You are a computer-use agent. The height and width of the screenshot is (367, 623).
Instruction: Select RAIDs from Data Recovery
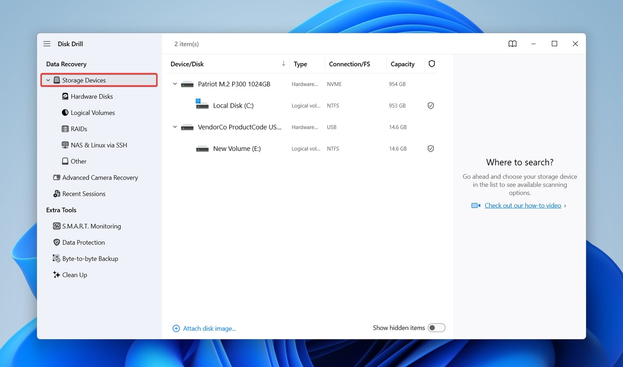[79, 129]
